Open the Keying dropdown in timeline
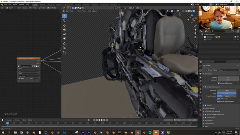 coord(18,120)
